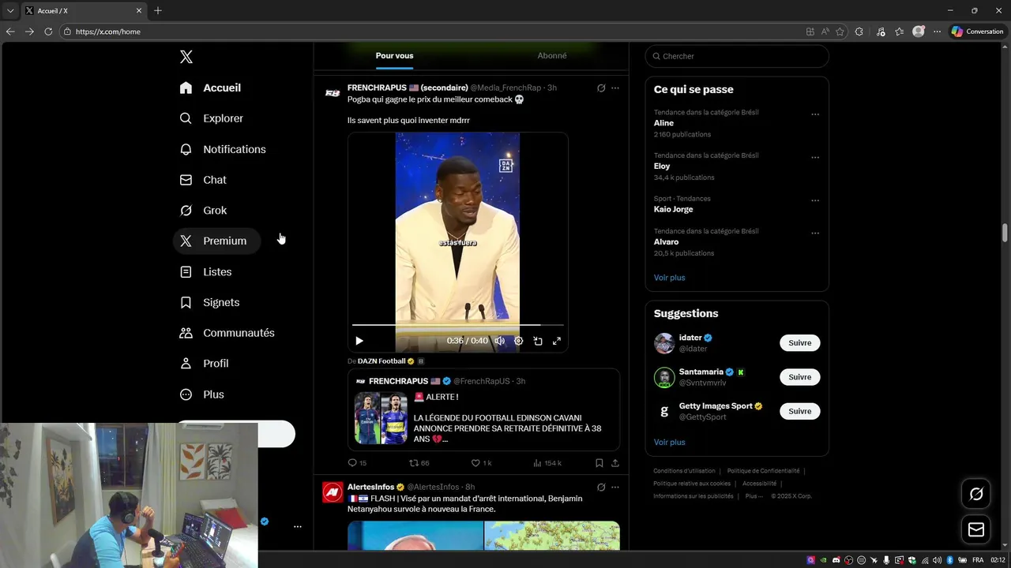This screenshot has width=1011, height=568.
Task: Open the floating messages envelope button
Action: 976,530
